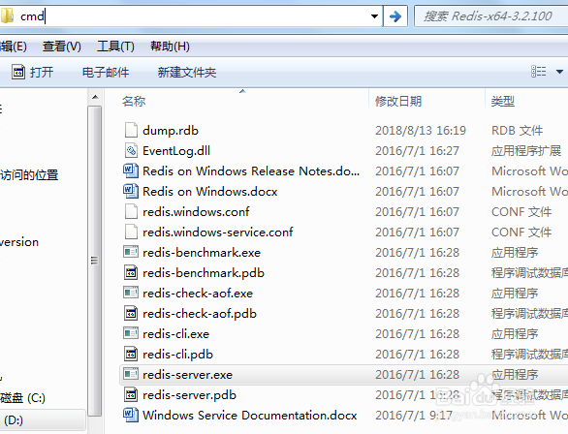Screen dimensions: 568x434
Task: Click the folder icon in the address bar
Action: coord(7,15)
